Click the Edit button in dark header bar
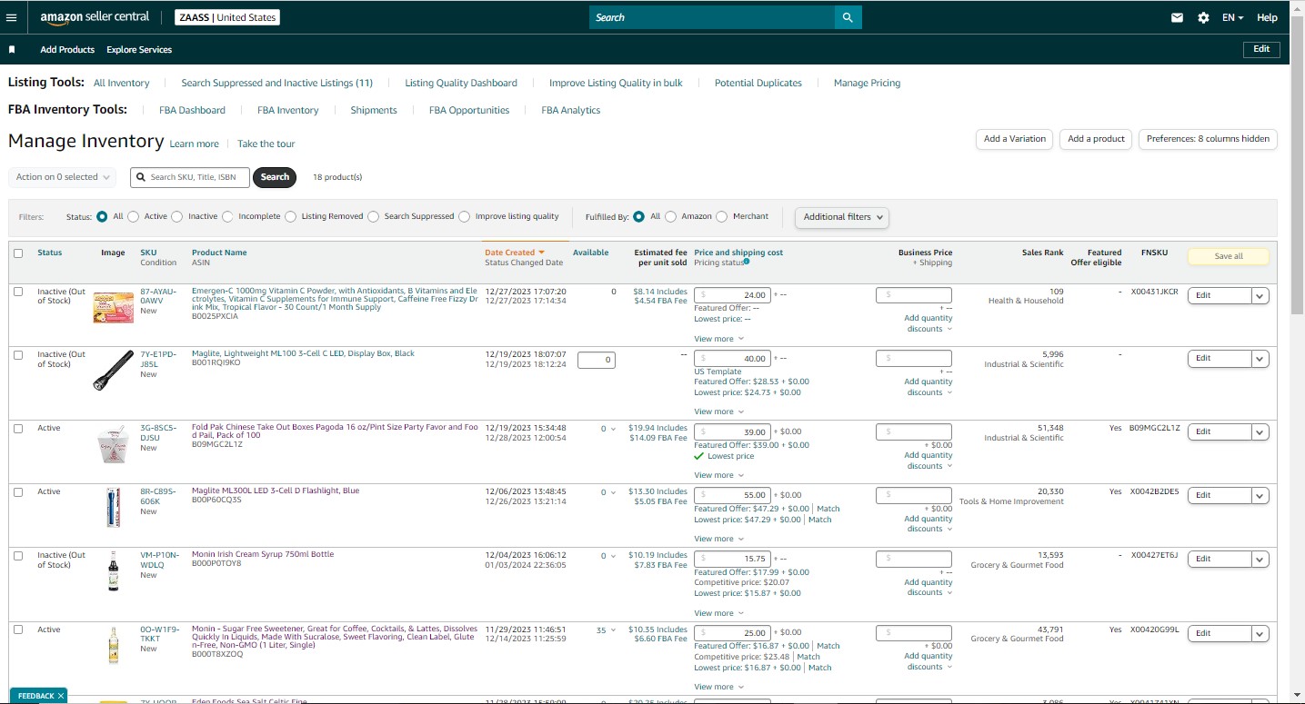The image size is (1305, 704). point(1261,49)
